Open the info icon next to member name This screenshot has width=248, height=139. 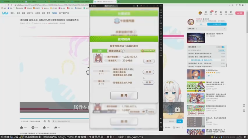pyautogui.click(x=122, y=51)
